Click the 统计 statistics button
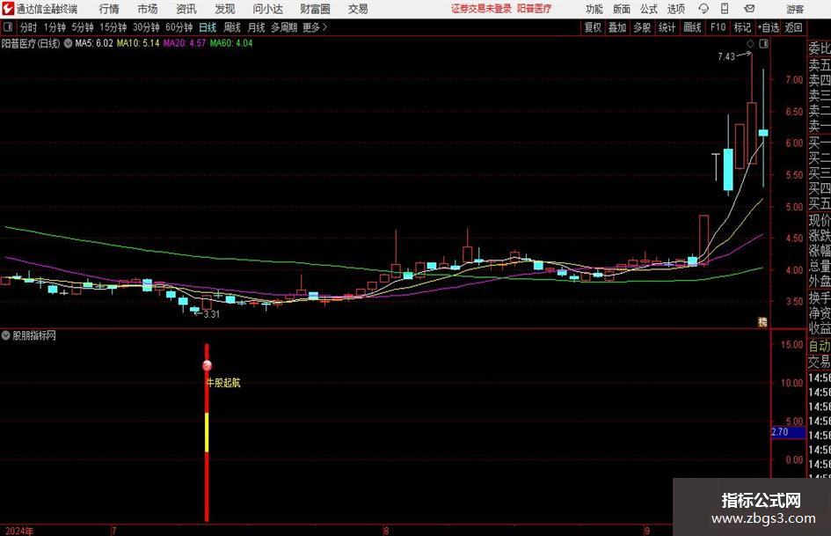Screen dimensions: 831x536 click(667, 27)
